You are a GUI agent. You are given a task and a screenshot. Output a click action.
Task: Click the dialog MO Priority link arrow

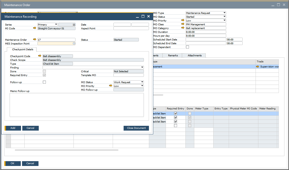click(110, 86)
